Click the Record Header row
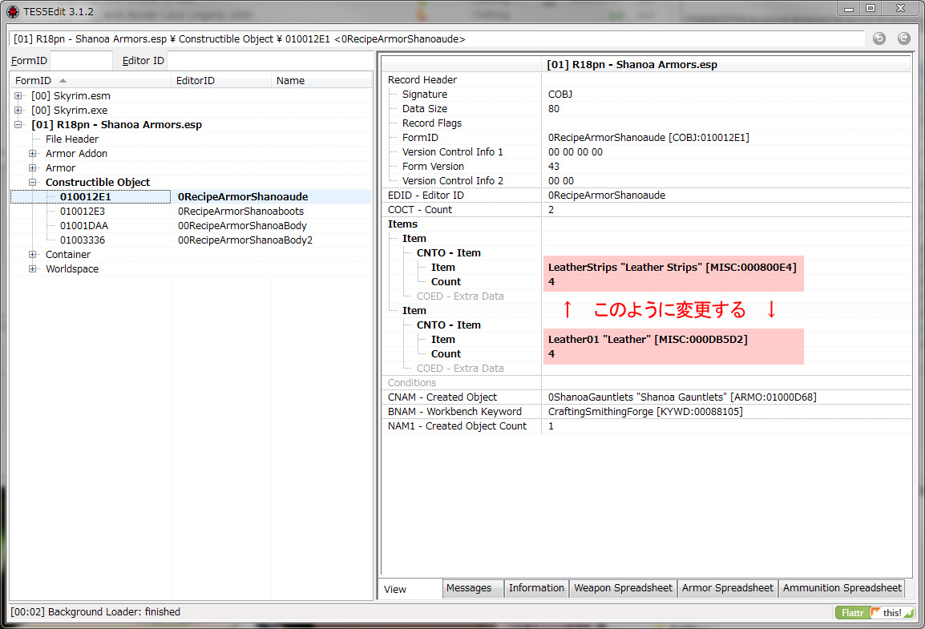Screen dimensions: 925x629 tap(646, 79)
